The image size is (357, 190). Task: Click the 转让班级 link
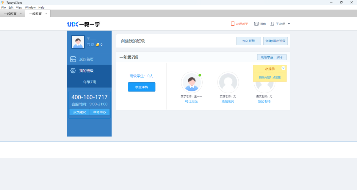[191, 101]
